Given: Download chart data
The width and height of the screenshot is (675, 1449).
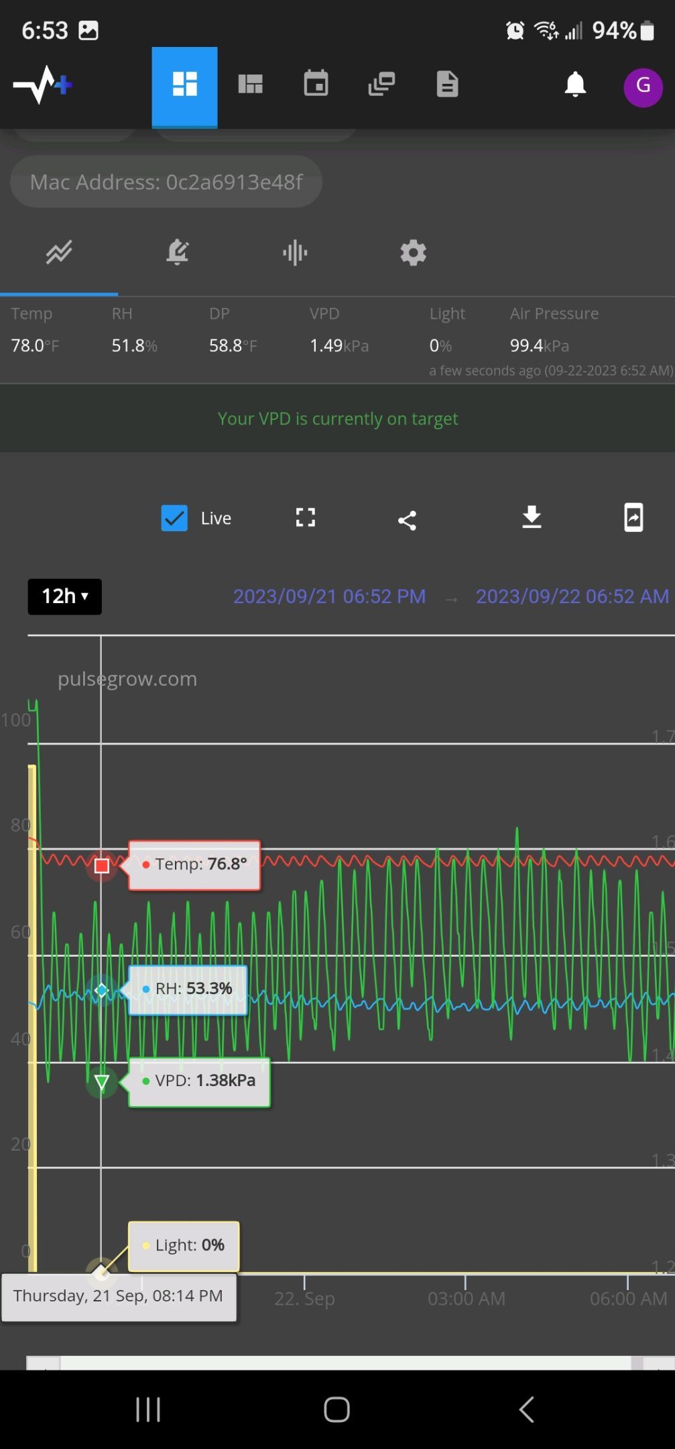Looking at the screenshot, I should tap(532, 517).
